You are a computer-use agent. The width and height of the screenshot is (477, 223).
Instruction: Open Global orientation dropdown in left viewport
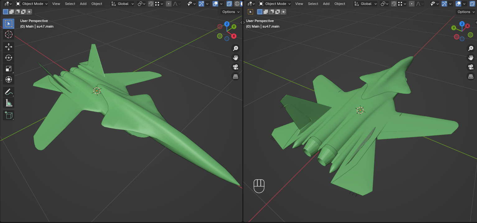coord(123,4)
